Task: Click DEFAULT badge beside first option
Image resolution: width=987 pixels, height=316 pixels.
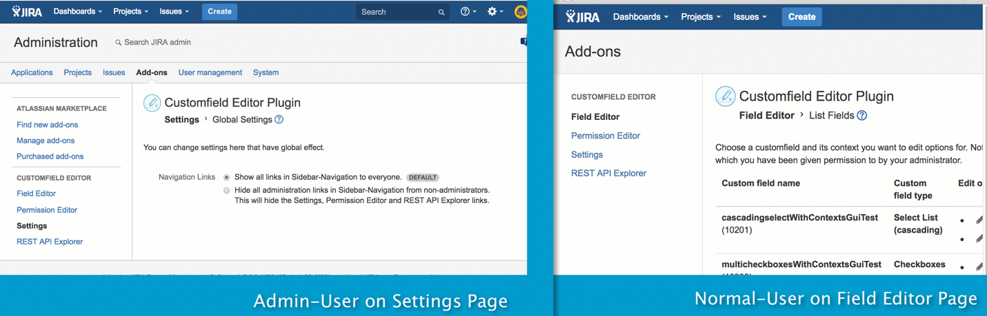Action: point(423,178)
